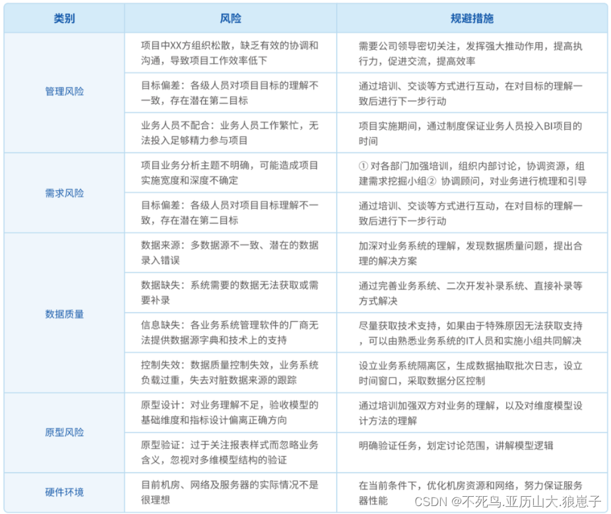The height and width of the screenshot is (514, 611).
Task: Click risk cell starting 项目中XX方组织松散
Action: [x=231, y=53]
